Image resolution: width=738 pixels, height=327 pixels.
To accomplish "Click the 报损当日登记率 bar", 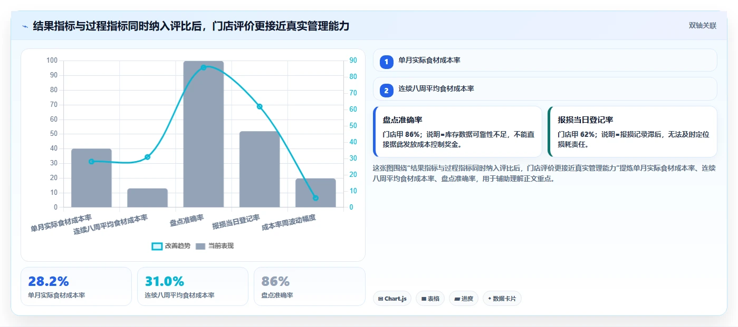I will pyautogui.click(x=260, y=170).
